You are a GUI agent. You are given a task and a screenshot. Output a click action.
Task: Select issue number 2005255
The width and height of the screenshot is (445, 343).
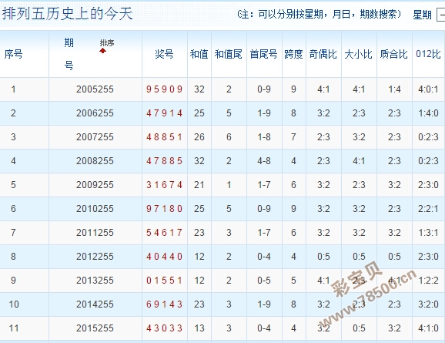(x=95, y=89)
